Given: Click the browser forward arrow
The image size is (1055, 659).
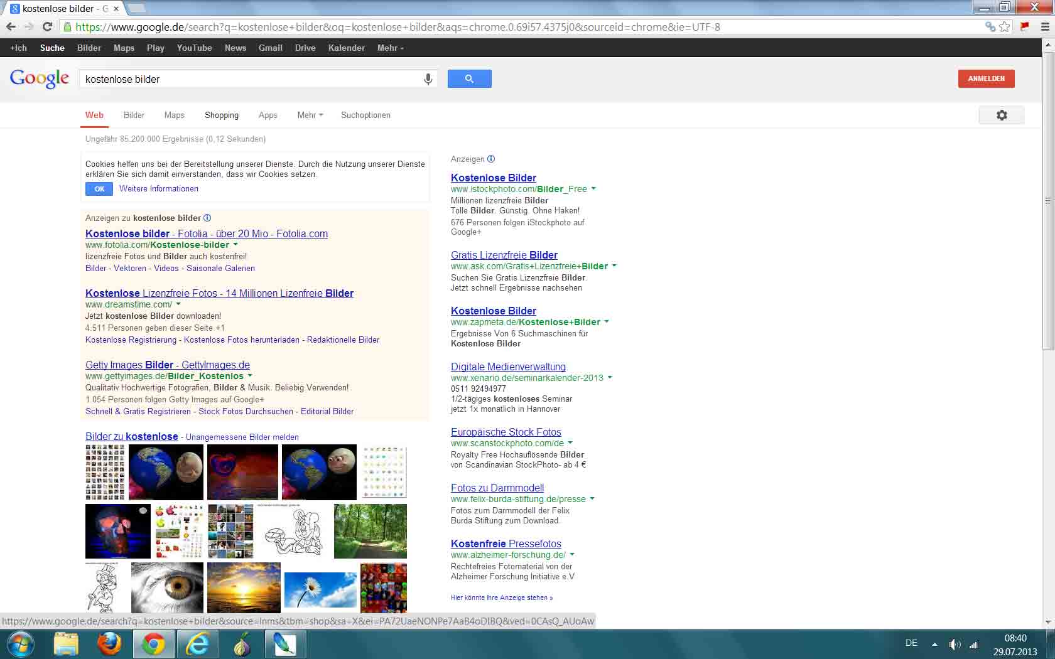Looking at the screenshot, I should coord(29,27).
